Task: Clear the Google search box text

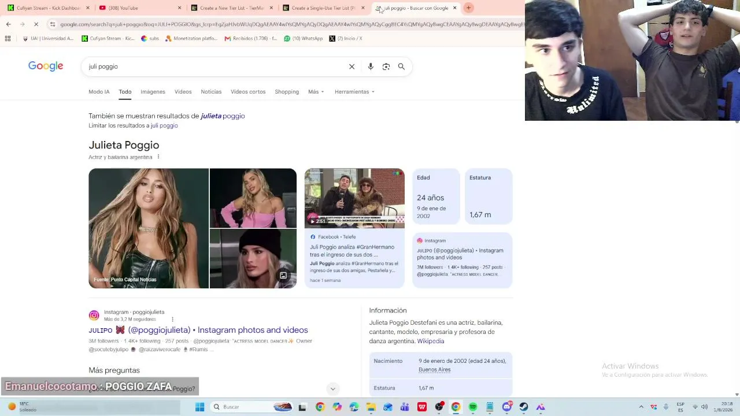Action: [x=351, y=66]
